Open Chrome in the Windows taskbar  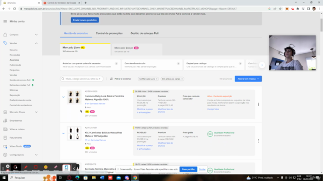tap(135, 177)
